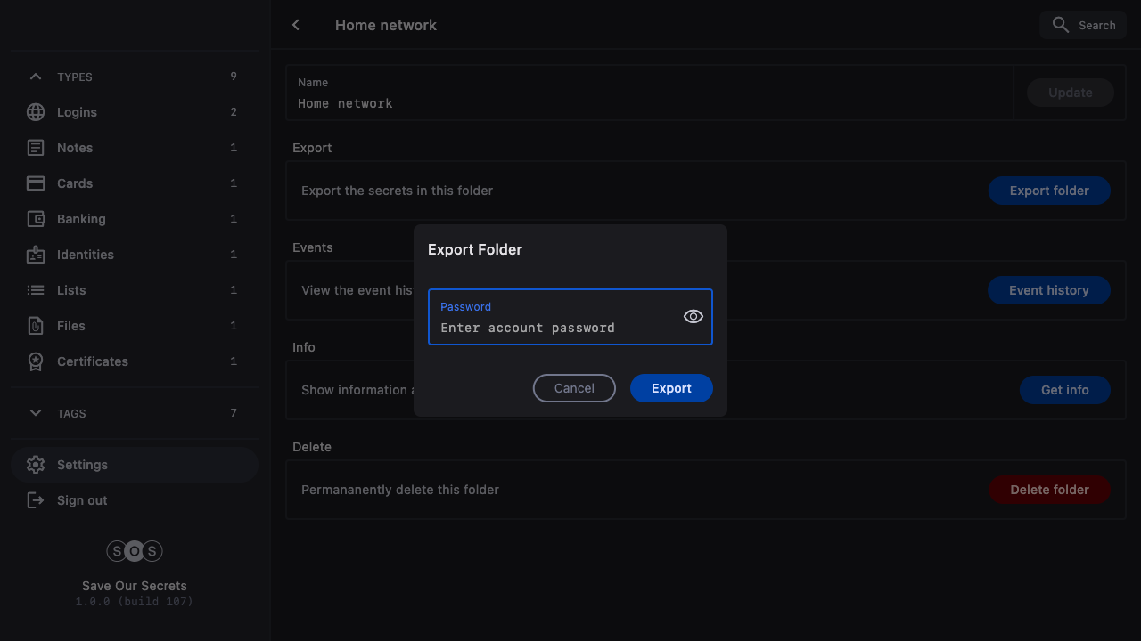1141x641 pixels.
Task: Click the Notes icon in sidebar
Action: [36, 148]
